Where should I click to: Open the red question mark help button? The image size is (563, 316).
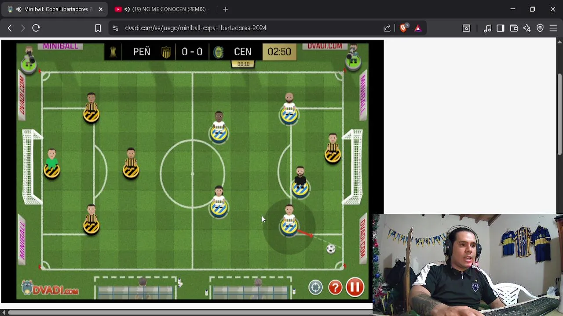(335, 287)
